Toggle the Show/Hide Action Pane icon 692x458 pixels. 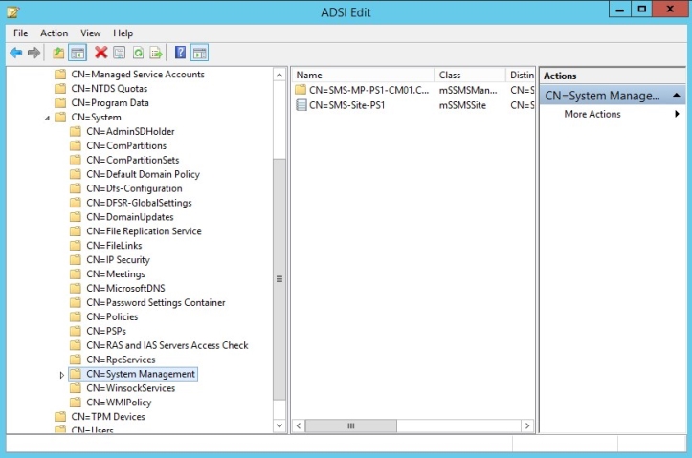[200, 53]
